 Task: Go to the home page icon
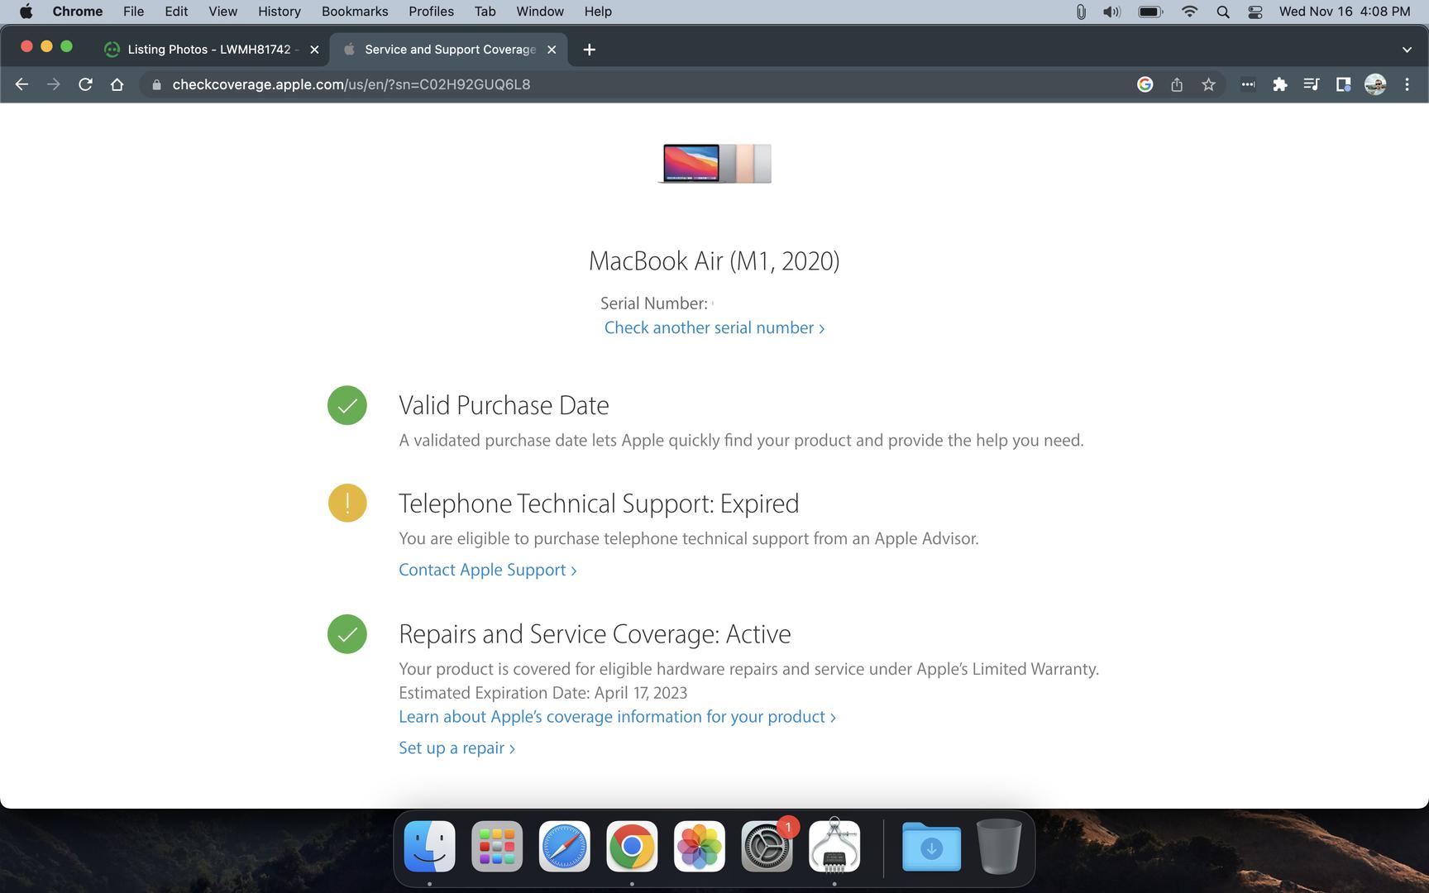point(117,84)
